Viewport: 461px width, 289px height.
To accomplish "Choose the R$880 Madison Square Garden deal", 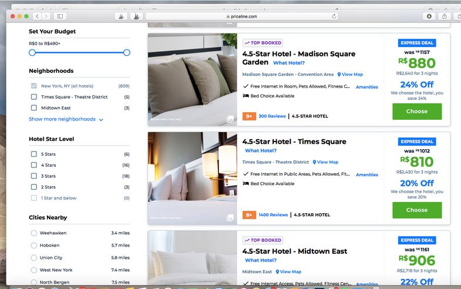I will click(x=417, y=112).
